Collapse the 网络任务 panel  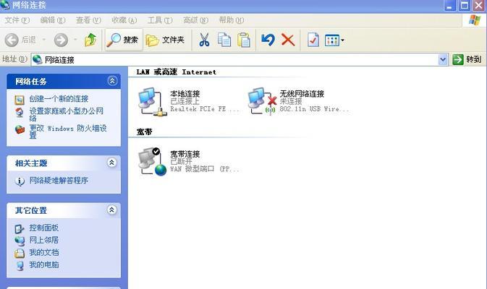tap(112, 81)
